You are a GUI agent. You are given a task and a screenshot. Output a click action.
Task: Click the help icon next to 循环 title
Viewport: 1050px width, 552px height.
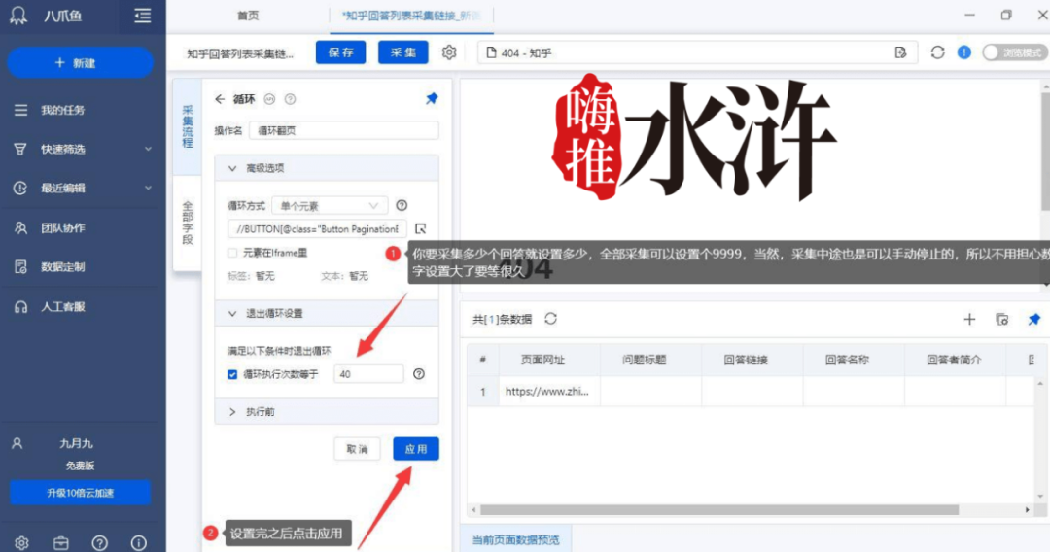(290, 99)
